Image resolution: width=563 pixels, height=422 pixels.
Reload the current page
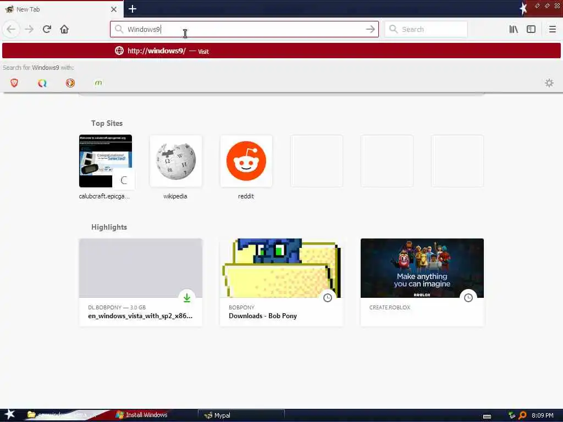(x=47, y=29)
